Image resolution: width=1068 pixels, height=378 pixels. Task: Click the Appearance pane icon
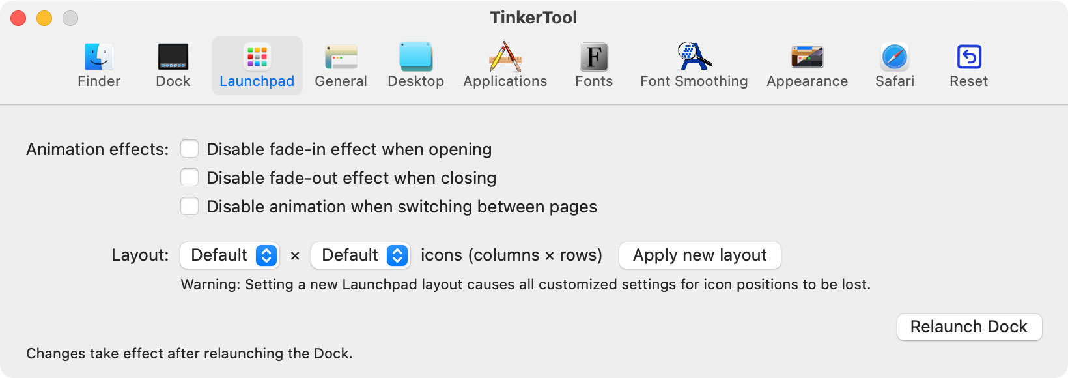point(807,62)
